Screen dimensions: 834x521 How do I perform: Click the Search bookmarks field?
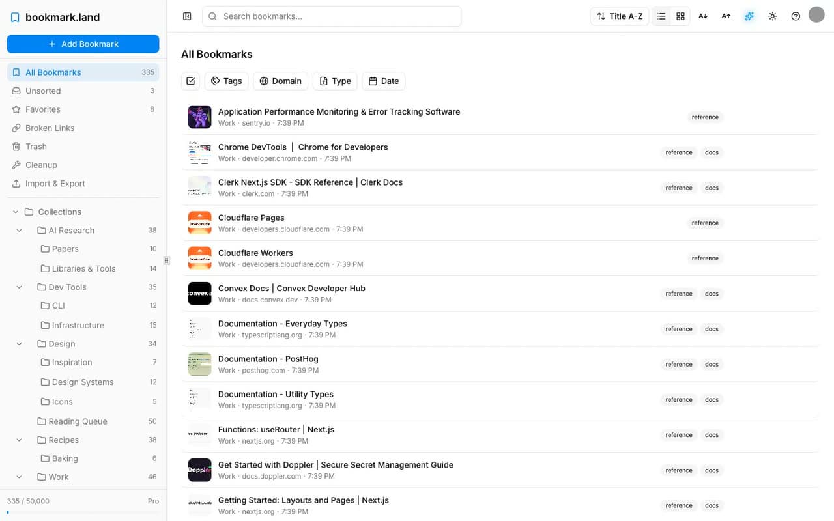[332, 16]
